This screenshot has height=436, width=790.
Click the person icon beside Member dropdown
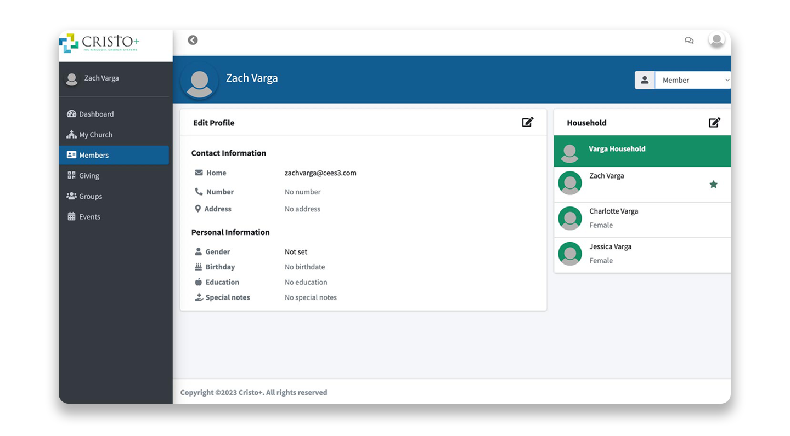click(x=645, y=80)
